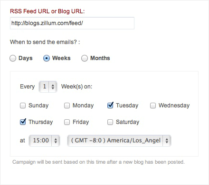Click stepper arrows on week count selector

pos(53,87)
